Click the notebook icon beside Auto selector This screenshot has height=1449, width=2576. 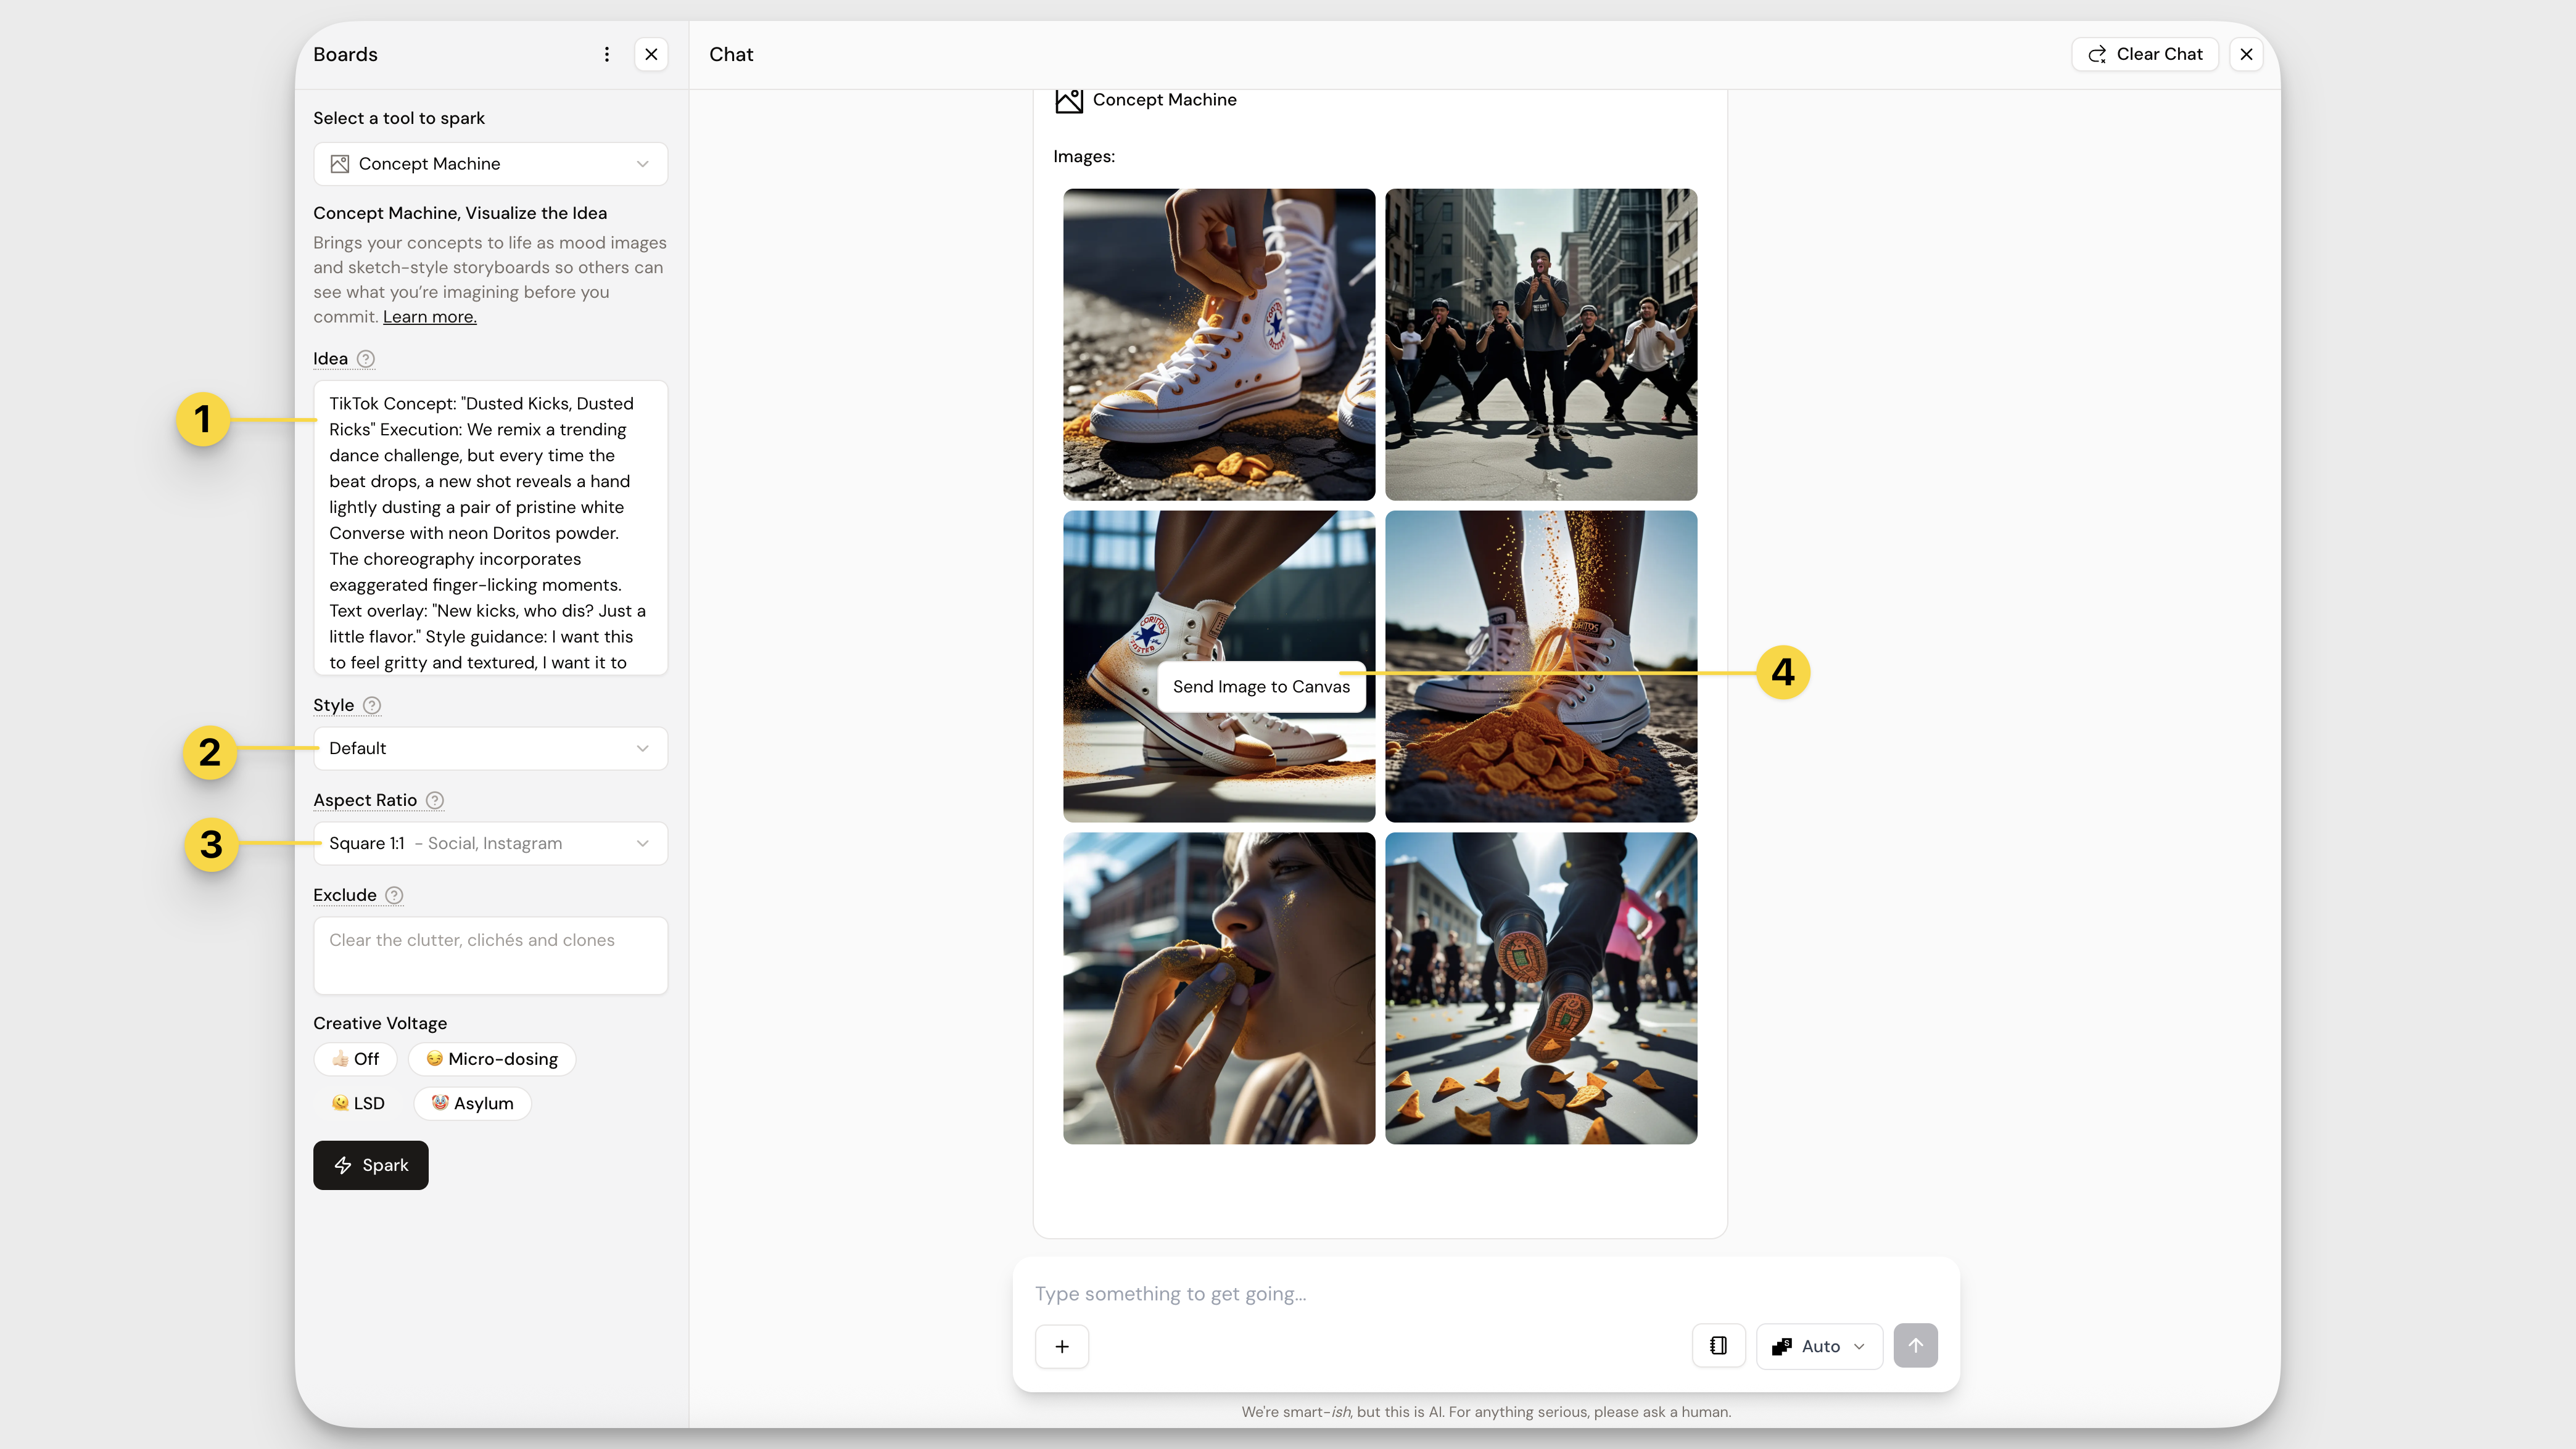1718,1346
